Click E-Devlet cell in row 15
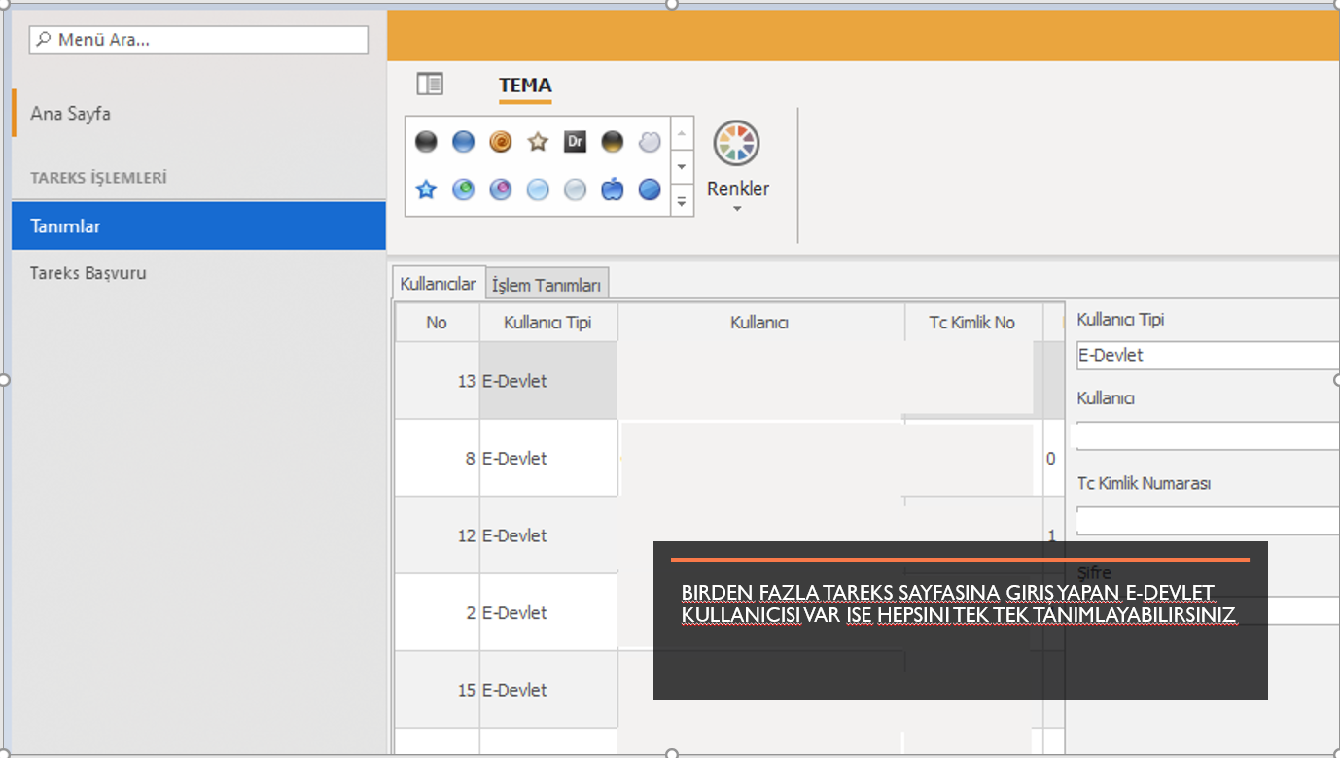 pos(548,690)
